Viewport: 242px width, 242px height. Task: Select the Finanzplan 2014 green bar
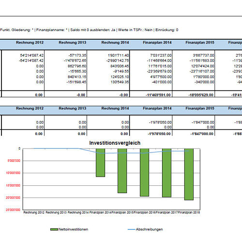100,163
